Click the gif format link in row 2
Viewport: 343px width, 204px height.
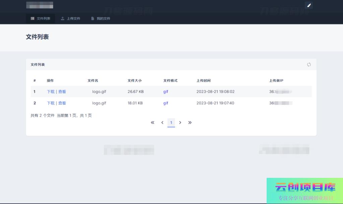click(166, 103)
